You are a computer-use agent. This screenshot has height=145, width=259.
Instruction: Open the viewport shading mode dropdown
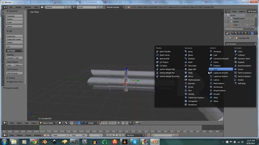point(61,123)
